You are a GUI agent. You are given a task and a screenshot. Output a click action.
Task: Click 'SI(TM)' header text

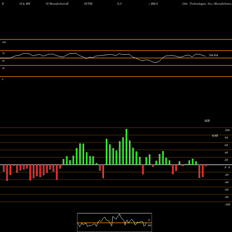[x=88, y=4]
